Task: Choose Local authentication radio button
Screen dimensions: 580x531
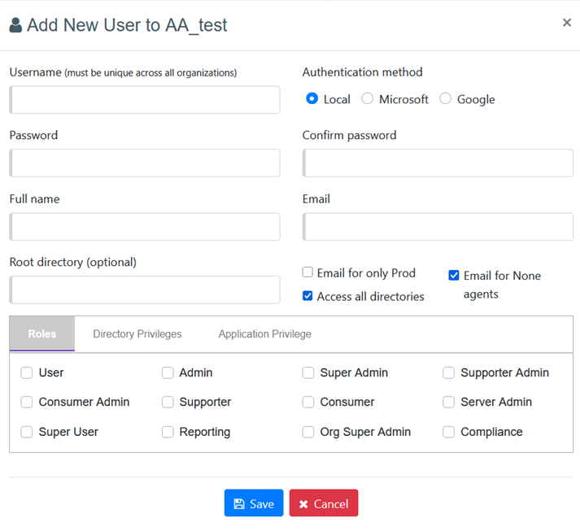Action: [x=312, y=99]
